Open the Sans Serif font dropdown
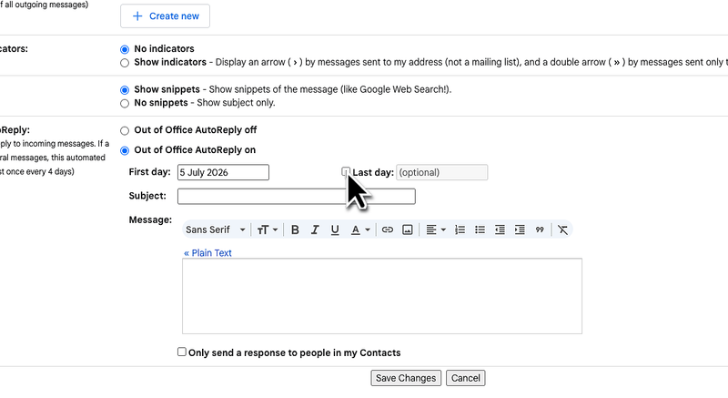Image resolution: width=728 pixels, height=398 pixels. [216, 230]
